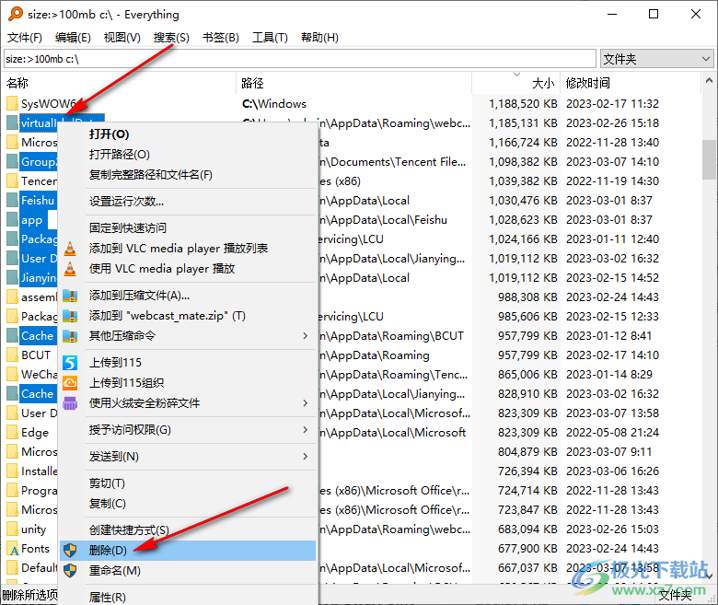Image resolution: width=718 pixels, height=605 pixels.
Task: Open the 书签(B) menu
Action: tap(221, 38)
